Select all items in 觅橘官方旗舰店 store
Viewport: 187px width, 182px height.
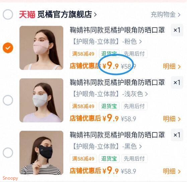point(8,14)
